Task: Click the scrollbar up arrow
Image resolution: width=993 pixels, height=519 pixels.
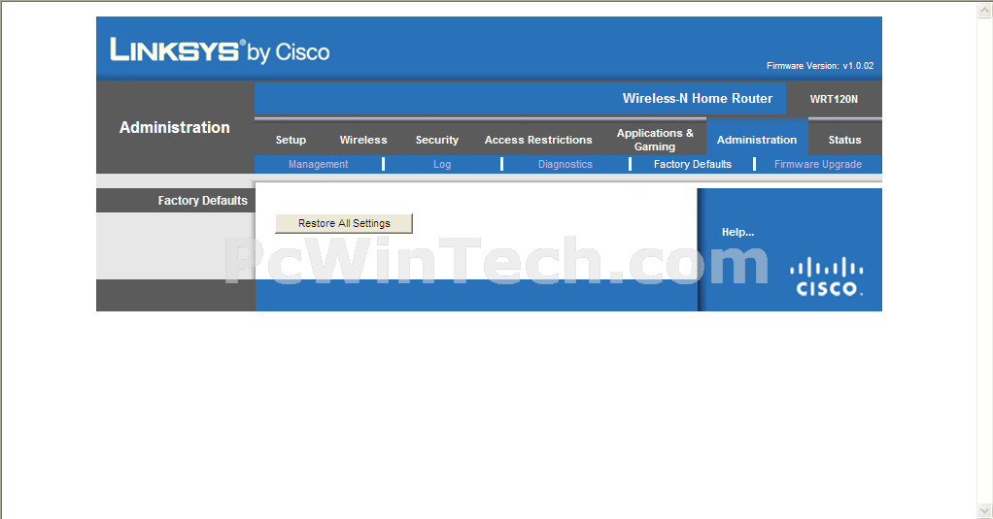Action: point(985,10)
